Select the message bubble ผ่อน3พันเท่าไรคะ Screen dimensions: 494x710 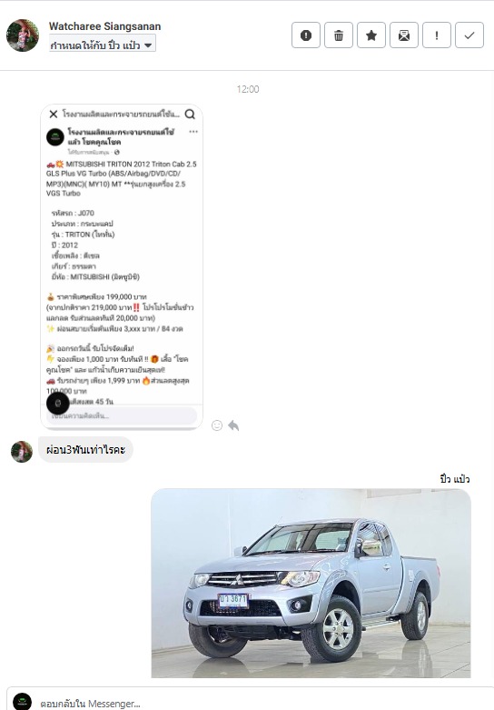click(85, 450)
